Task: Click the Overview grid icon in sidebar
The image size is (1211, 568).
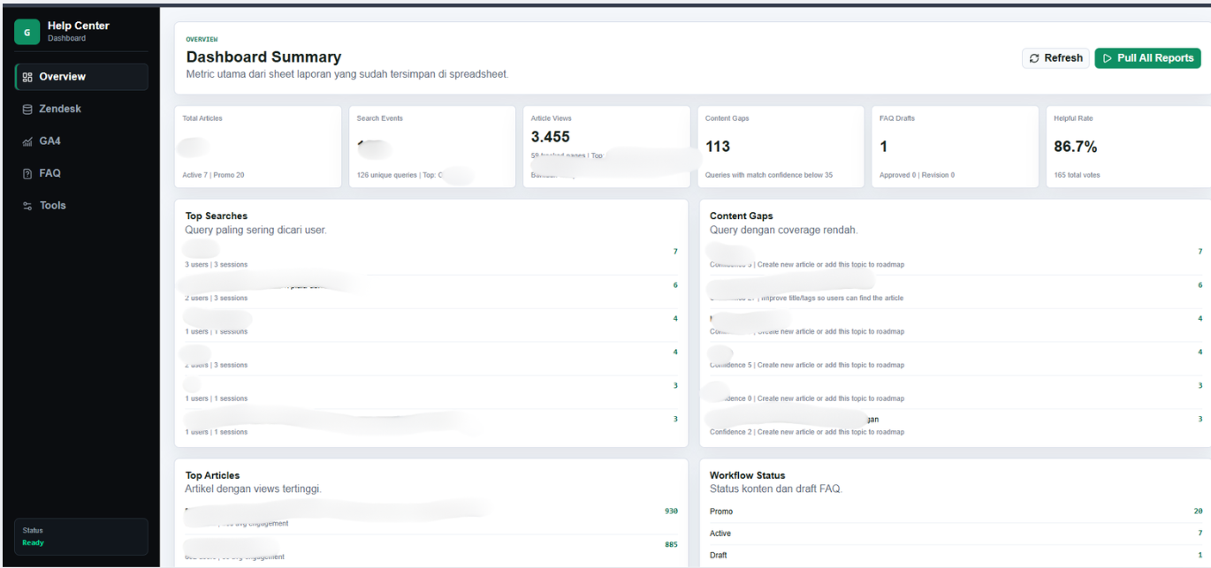Action: (27, 77)
